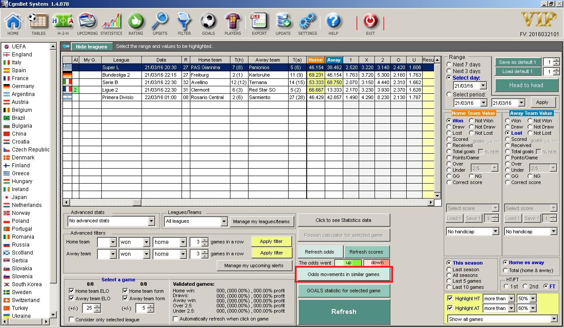Open the HELP question mark icon

[x=334, y=21]
